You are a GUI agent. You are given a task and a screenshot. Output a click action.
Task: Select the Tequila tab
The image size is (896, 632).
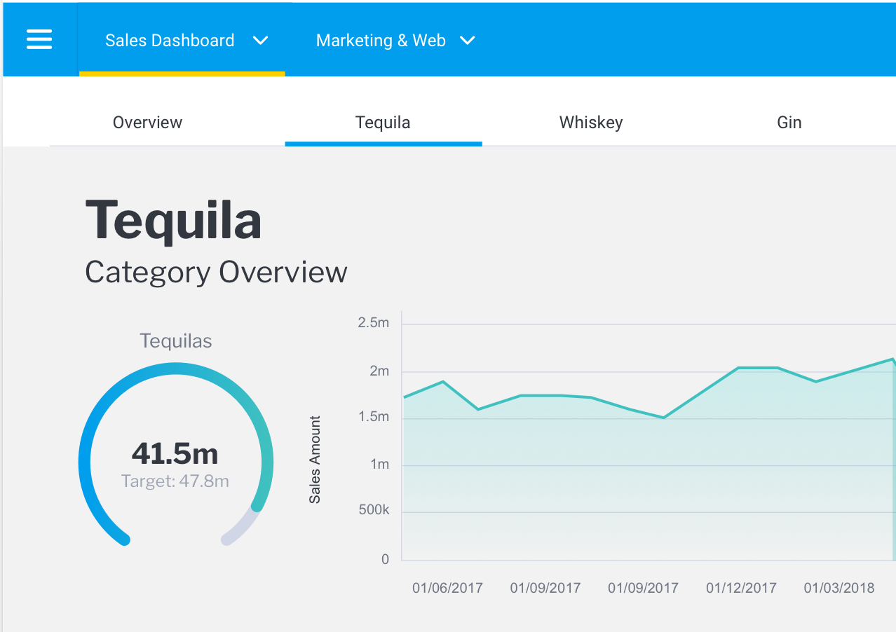[x=383, y=123]
